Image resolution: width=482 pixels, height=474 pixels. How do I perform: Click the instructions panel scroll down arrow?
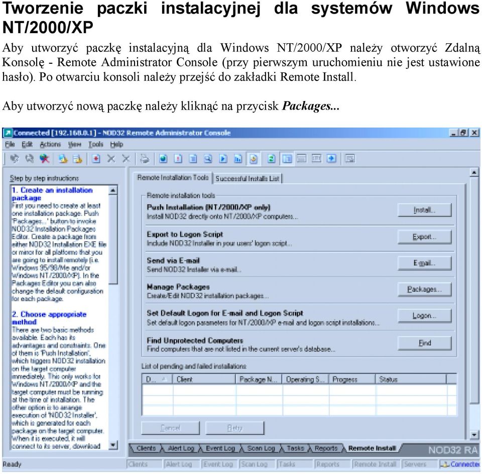(113, 445)
